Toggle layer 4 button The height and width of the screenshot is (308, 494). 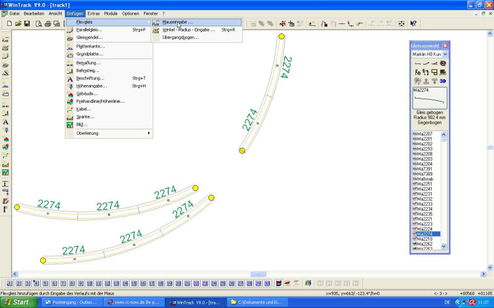pyautogui.click(x=36, y=283)
